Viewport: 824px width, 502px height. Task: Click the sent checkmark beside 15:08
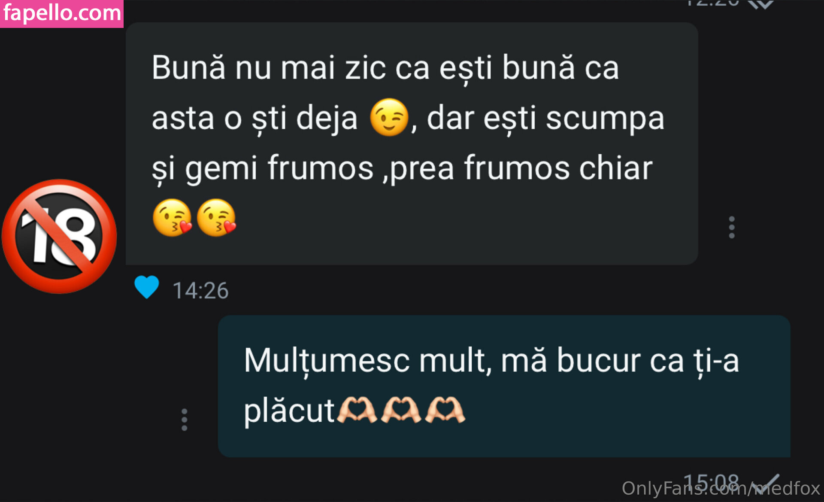pyautogui.click(x=766, y=484)
